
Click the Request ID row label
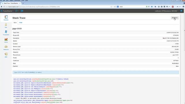[16, 35]
